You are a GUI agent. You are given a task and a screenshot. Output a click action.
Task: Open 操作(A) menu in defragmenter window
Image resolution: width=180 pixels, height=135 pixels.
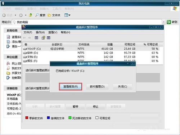point(40,32)
